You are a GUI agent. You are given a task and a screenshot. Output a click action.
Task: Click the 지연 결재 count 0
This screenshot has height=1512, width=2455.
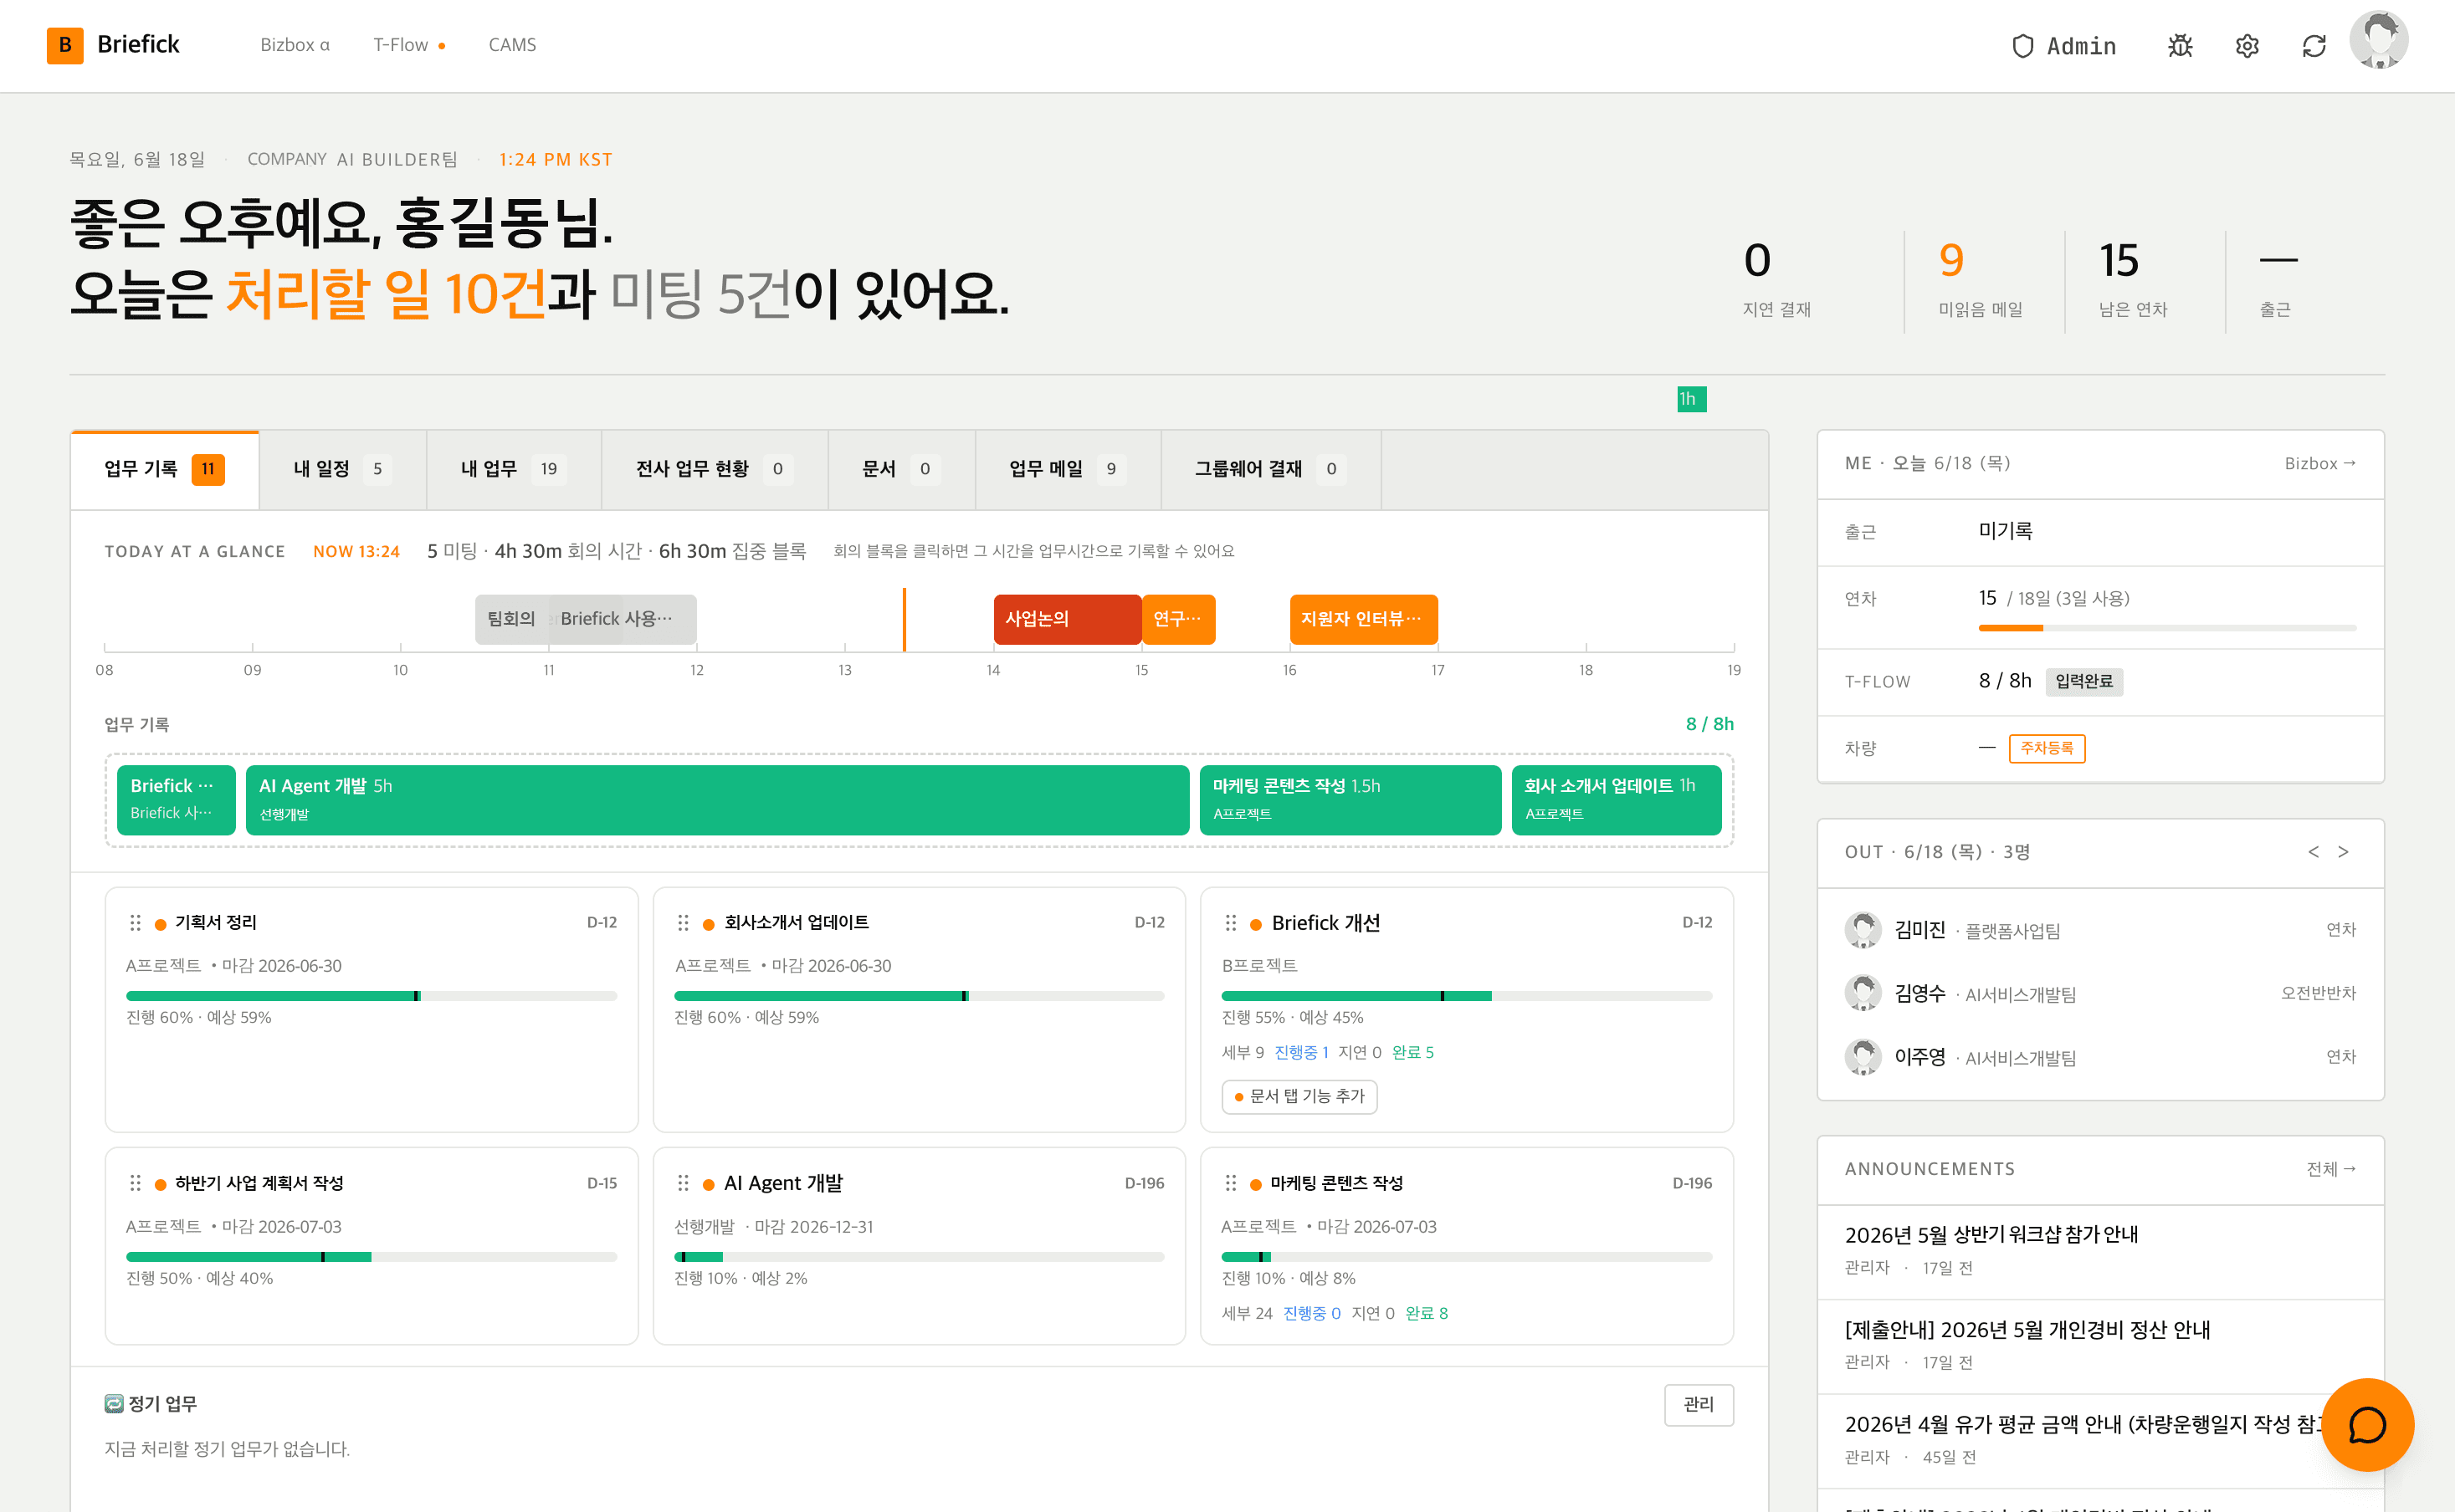[x=1758, y=261]
